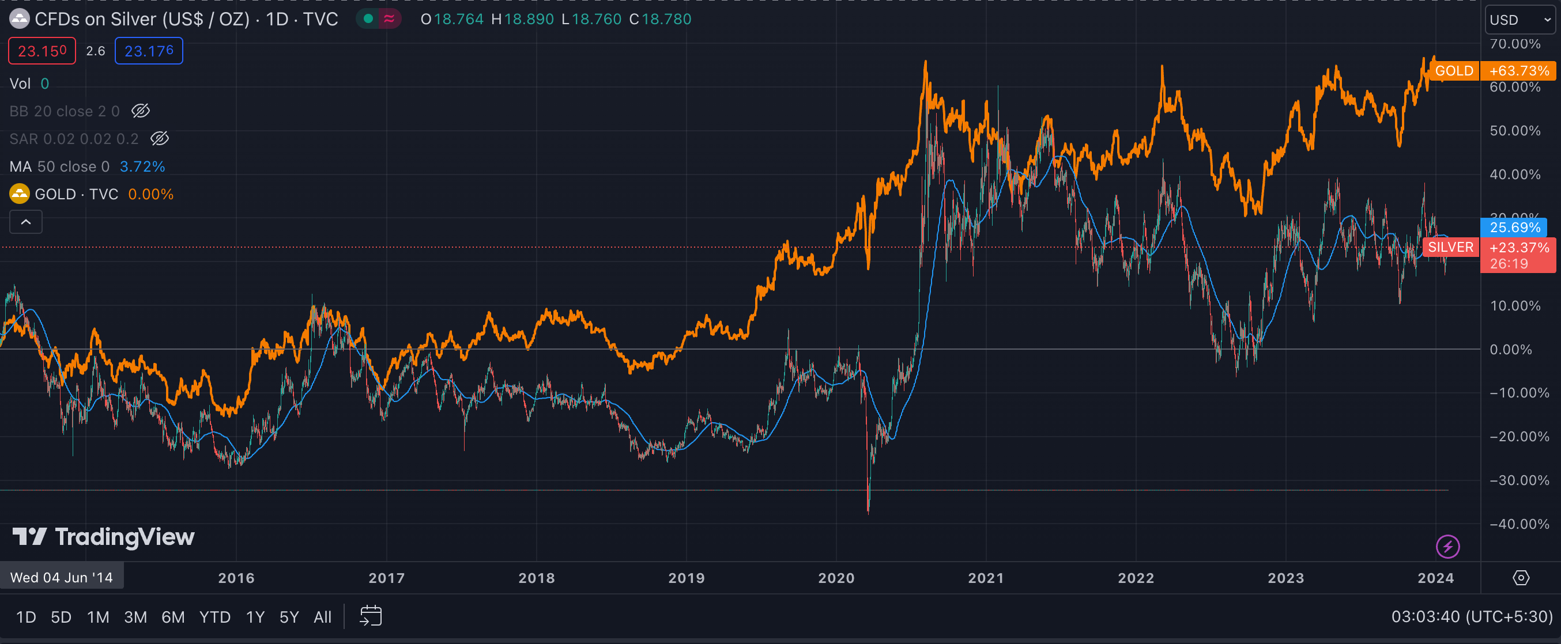Show the SAR 0.02 indicator

[x=159, y=139]
